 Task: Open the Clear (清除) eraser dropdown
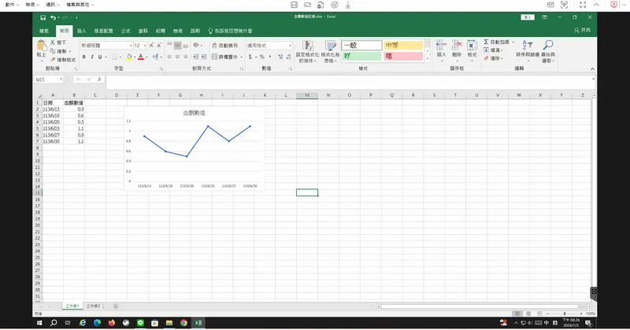(493, 59)
